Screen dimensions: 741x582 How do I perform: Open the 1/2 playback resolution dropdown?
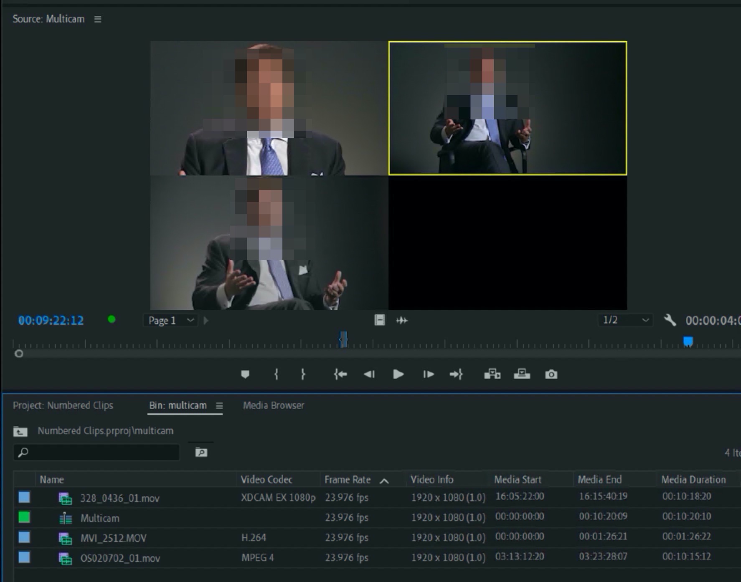625,320
